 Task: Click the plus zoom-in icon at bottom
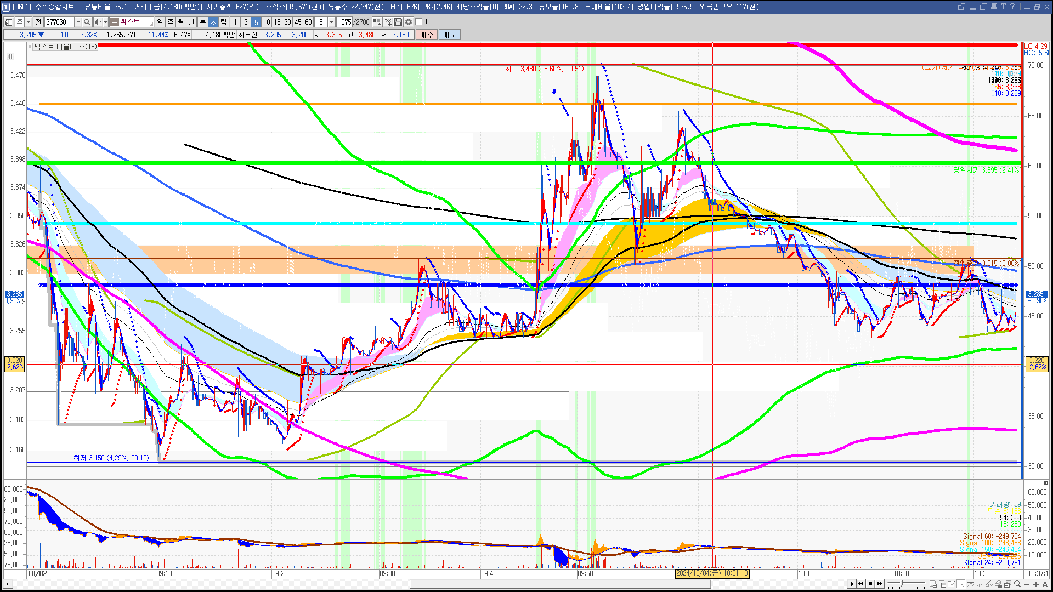(1036, 584)
